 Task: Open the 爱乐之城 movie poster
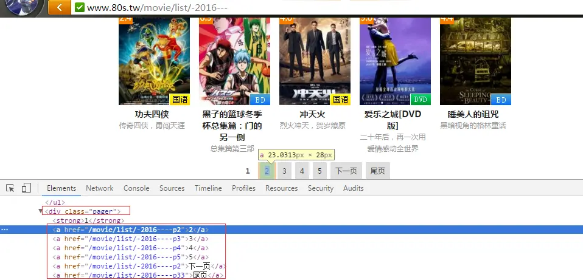click(x=395, y=61)
